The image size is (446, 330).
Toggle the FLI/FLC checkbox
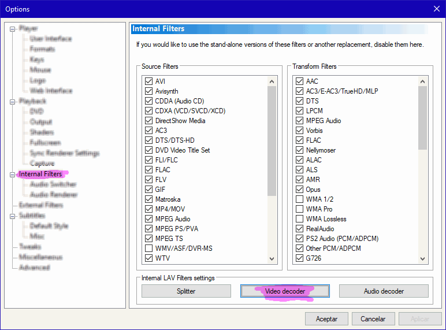[x=148, y=160]
